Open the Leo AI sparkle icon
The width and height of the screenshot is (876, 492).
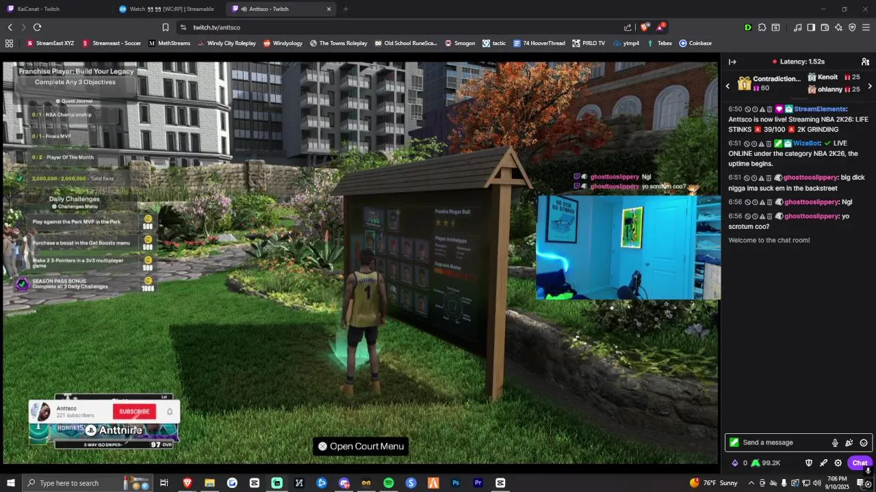[838, 27]
